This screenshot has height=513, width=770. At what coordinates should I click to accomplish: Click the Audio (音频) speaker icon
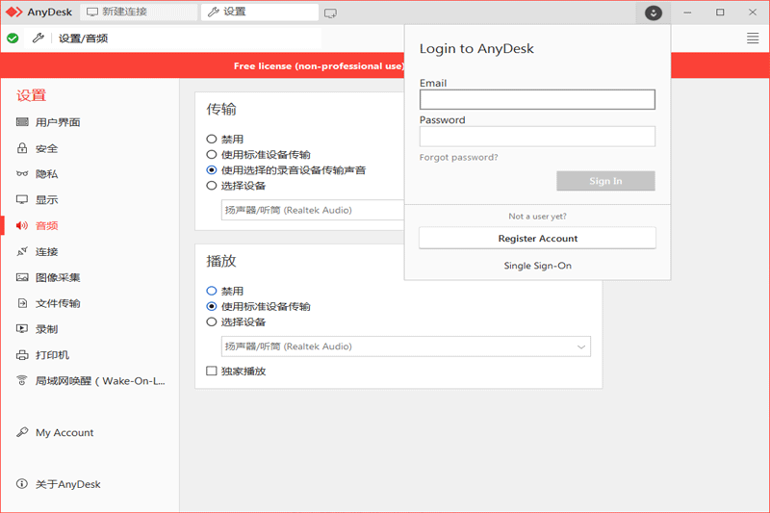coord(22,225)
